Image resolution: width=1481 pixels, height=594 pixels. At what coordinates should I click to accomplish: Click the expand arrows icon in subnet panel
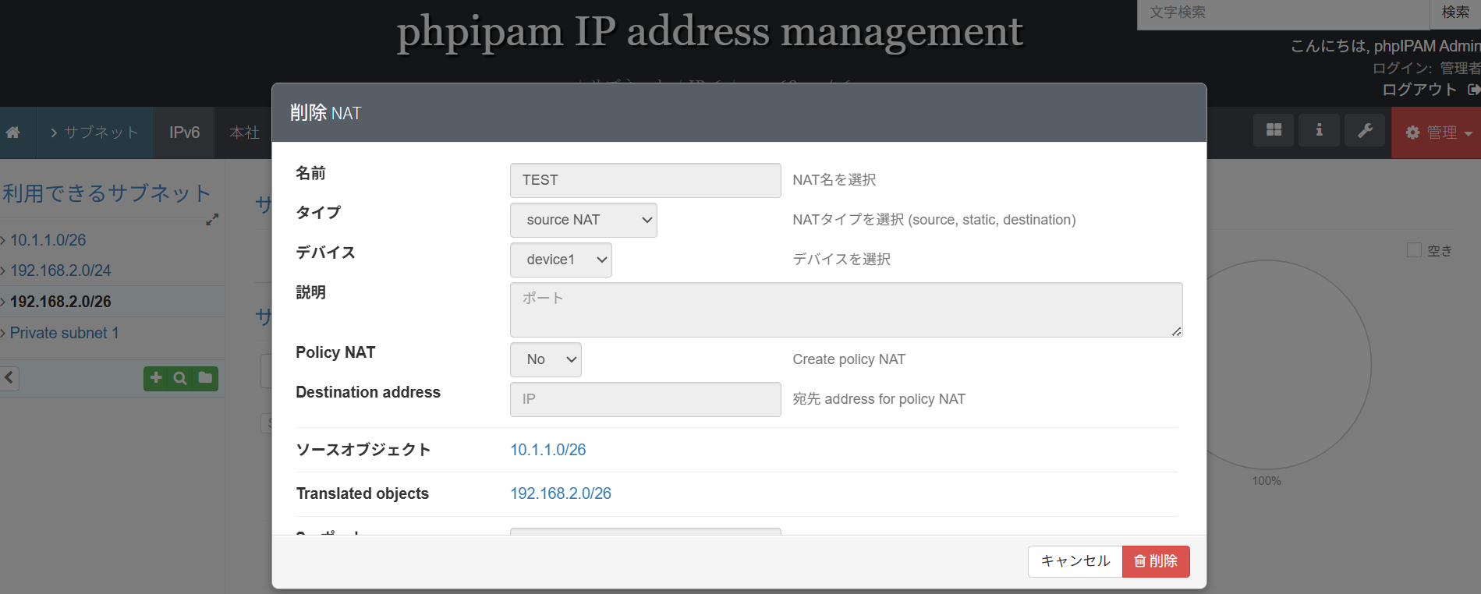(212, 220)
